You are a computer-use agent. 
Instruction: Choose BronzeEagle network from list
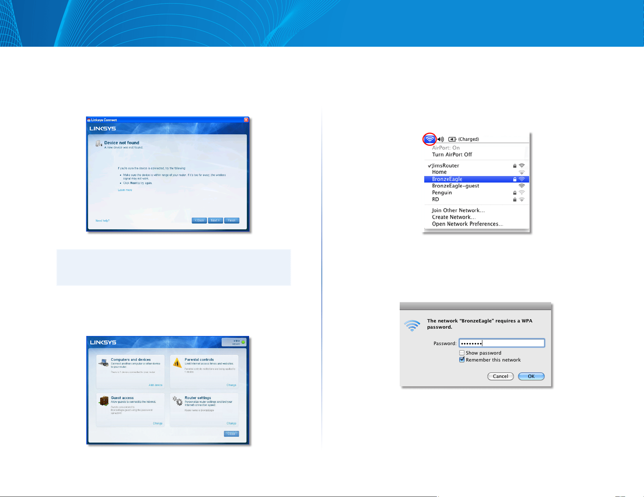(x=477, y=179)
